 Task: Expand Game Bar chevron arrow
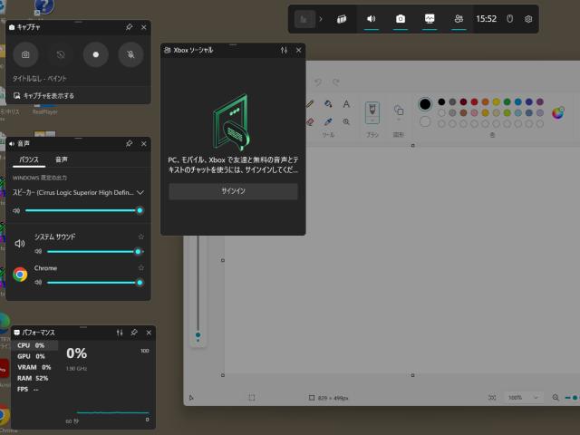321,19
